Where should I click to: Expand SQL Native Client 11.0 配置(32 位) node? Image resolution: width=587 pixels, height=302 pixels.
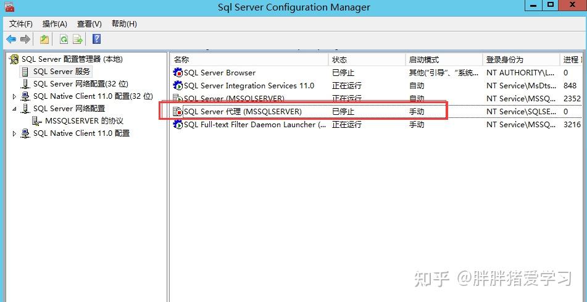(x=14, y=97)
